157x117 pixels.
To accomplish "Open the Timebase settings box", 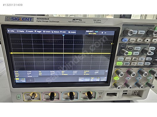I will coord(84,79).
